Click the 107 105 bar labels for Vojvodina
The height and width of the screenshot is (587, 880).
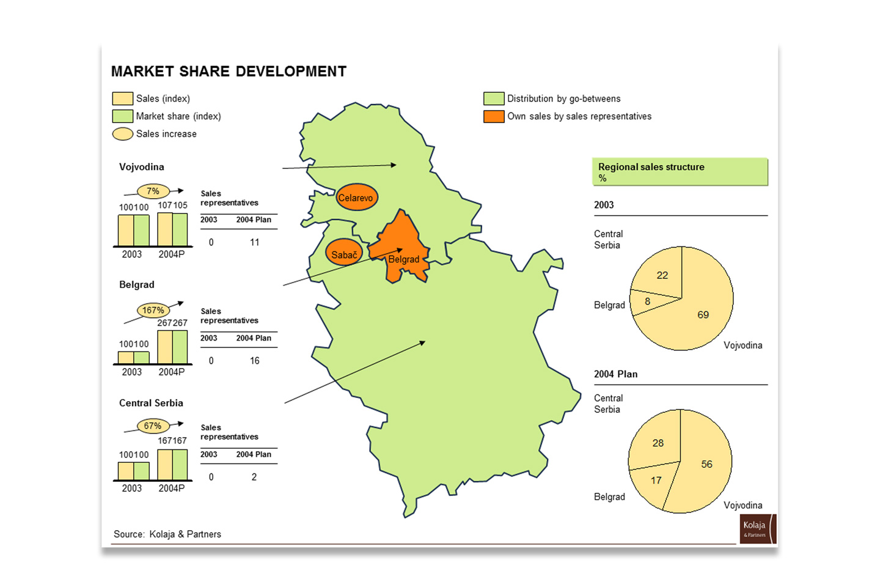(x=172, y=205)
